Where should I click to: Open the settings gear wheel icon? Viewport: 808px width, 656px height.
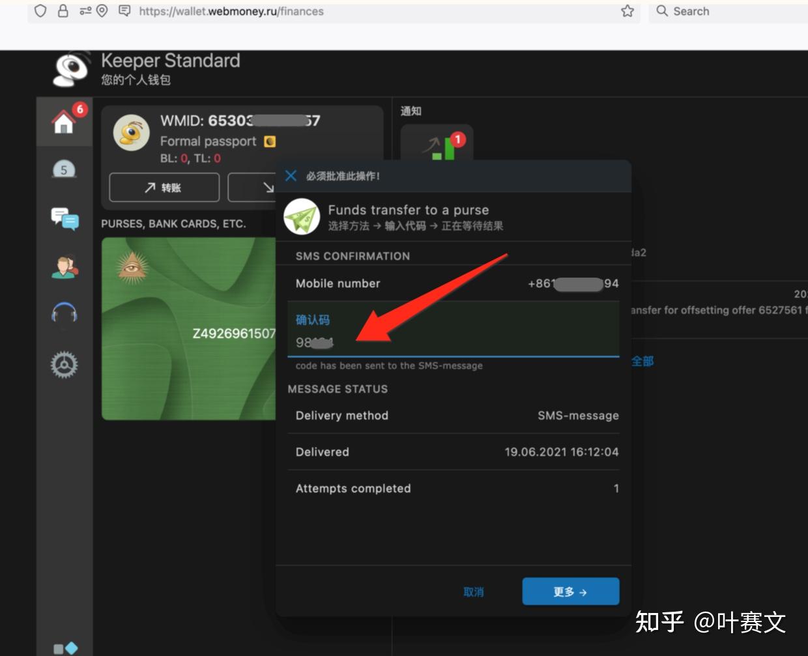65,365
